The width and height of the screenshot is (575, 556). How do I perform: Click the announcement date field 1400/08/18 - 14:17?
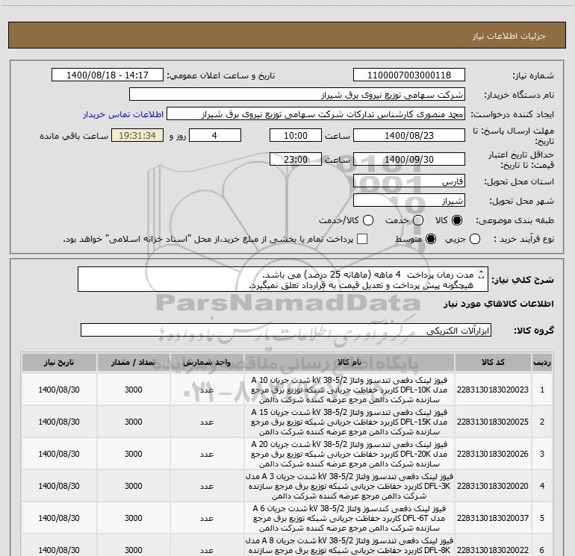(107, 75)
